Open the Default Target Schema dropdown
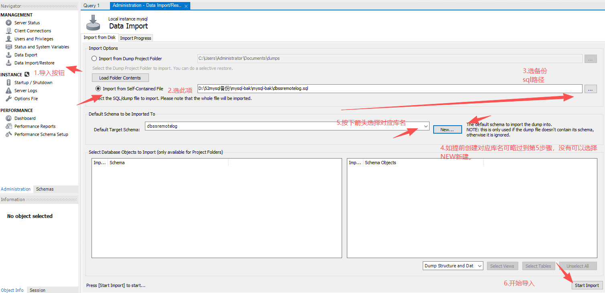The height and width of the screenshot is (293, 605). (x=426, y=126)
